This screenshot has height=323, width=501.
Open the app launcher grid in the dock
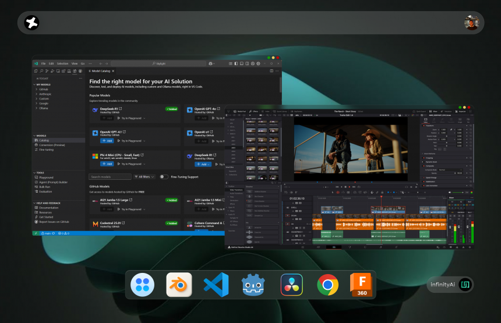pyautogui.click(x=142, y=285)
